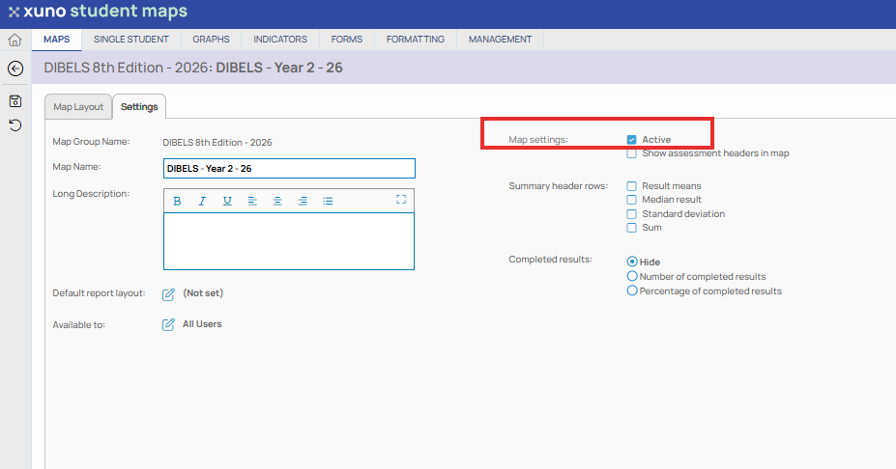Edit the default report layout
896x469 pixels.
168,294
